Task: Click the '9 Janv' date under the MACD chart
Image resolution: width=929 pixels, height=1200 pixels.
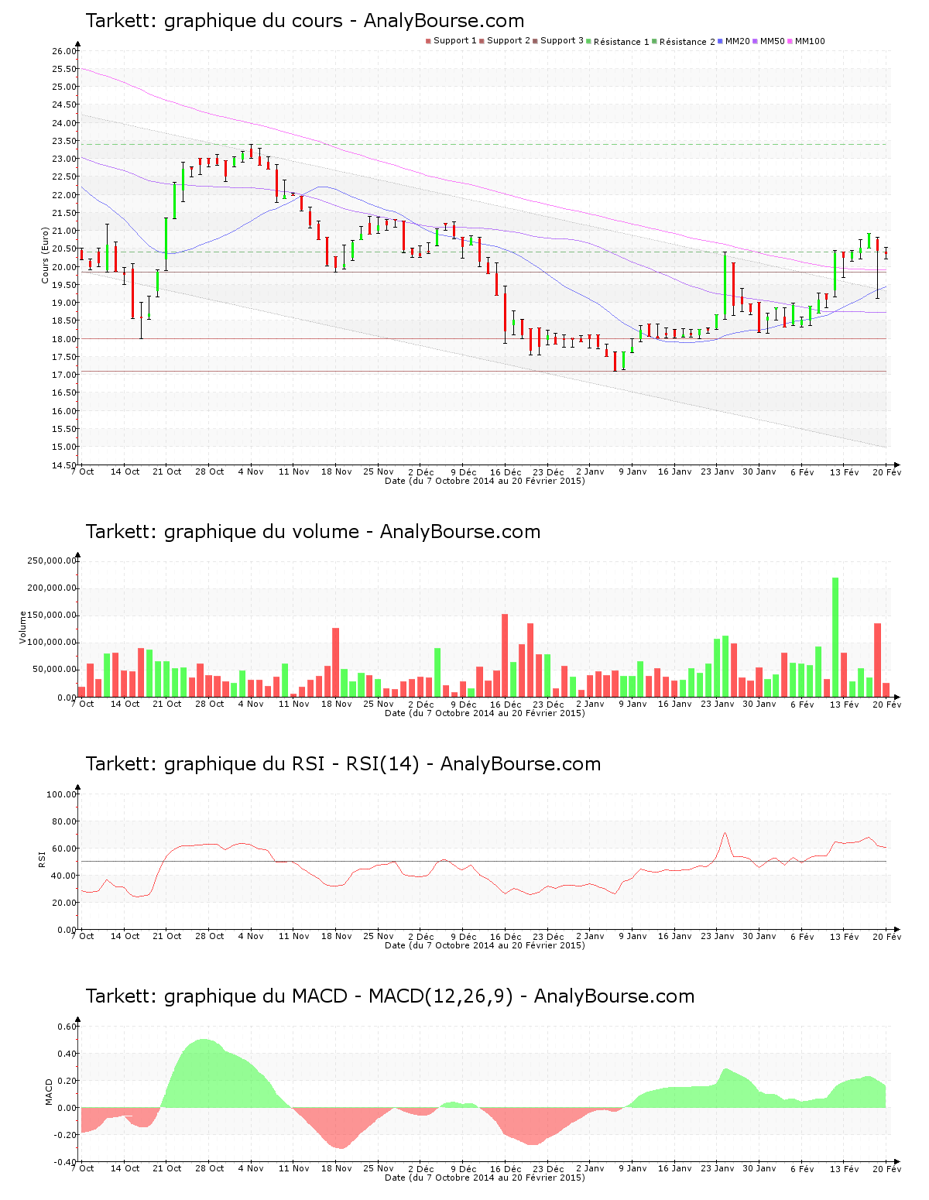Action: coord(632,1168)
